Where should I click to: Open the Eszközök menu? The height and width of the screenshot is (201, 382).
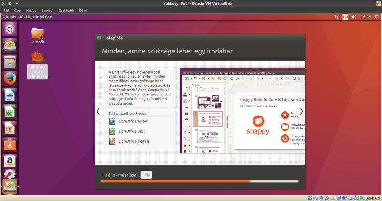pos(65,10)
